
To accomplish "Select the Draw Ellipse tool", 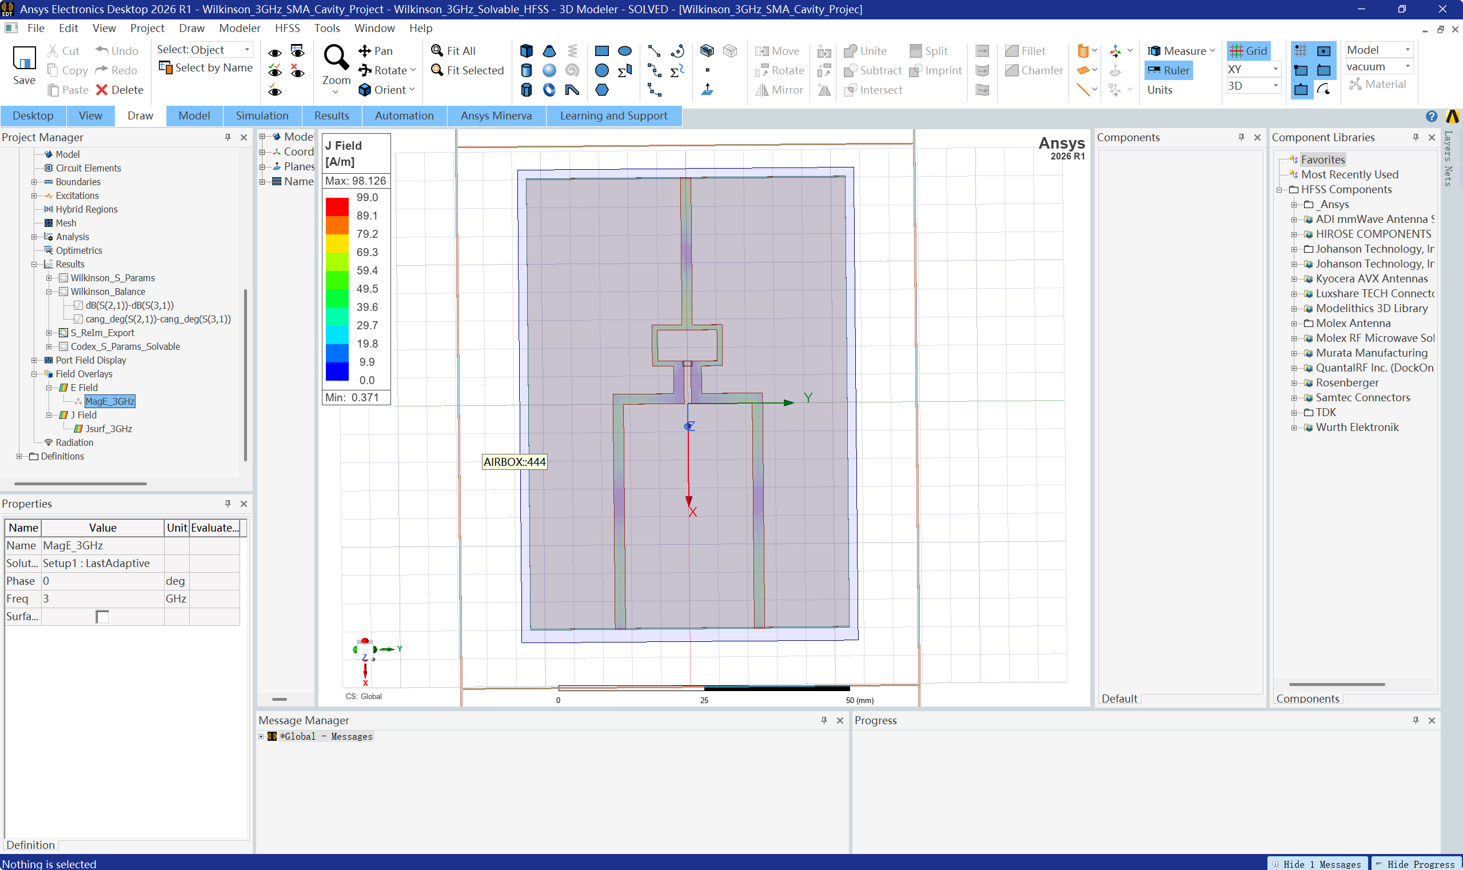I will (624, 51).
